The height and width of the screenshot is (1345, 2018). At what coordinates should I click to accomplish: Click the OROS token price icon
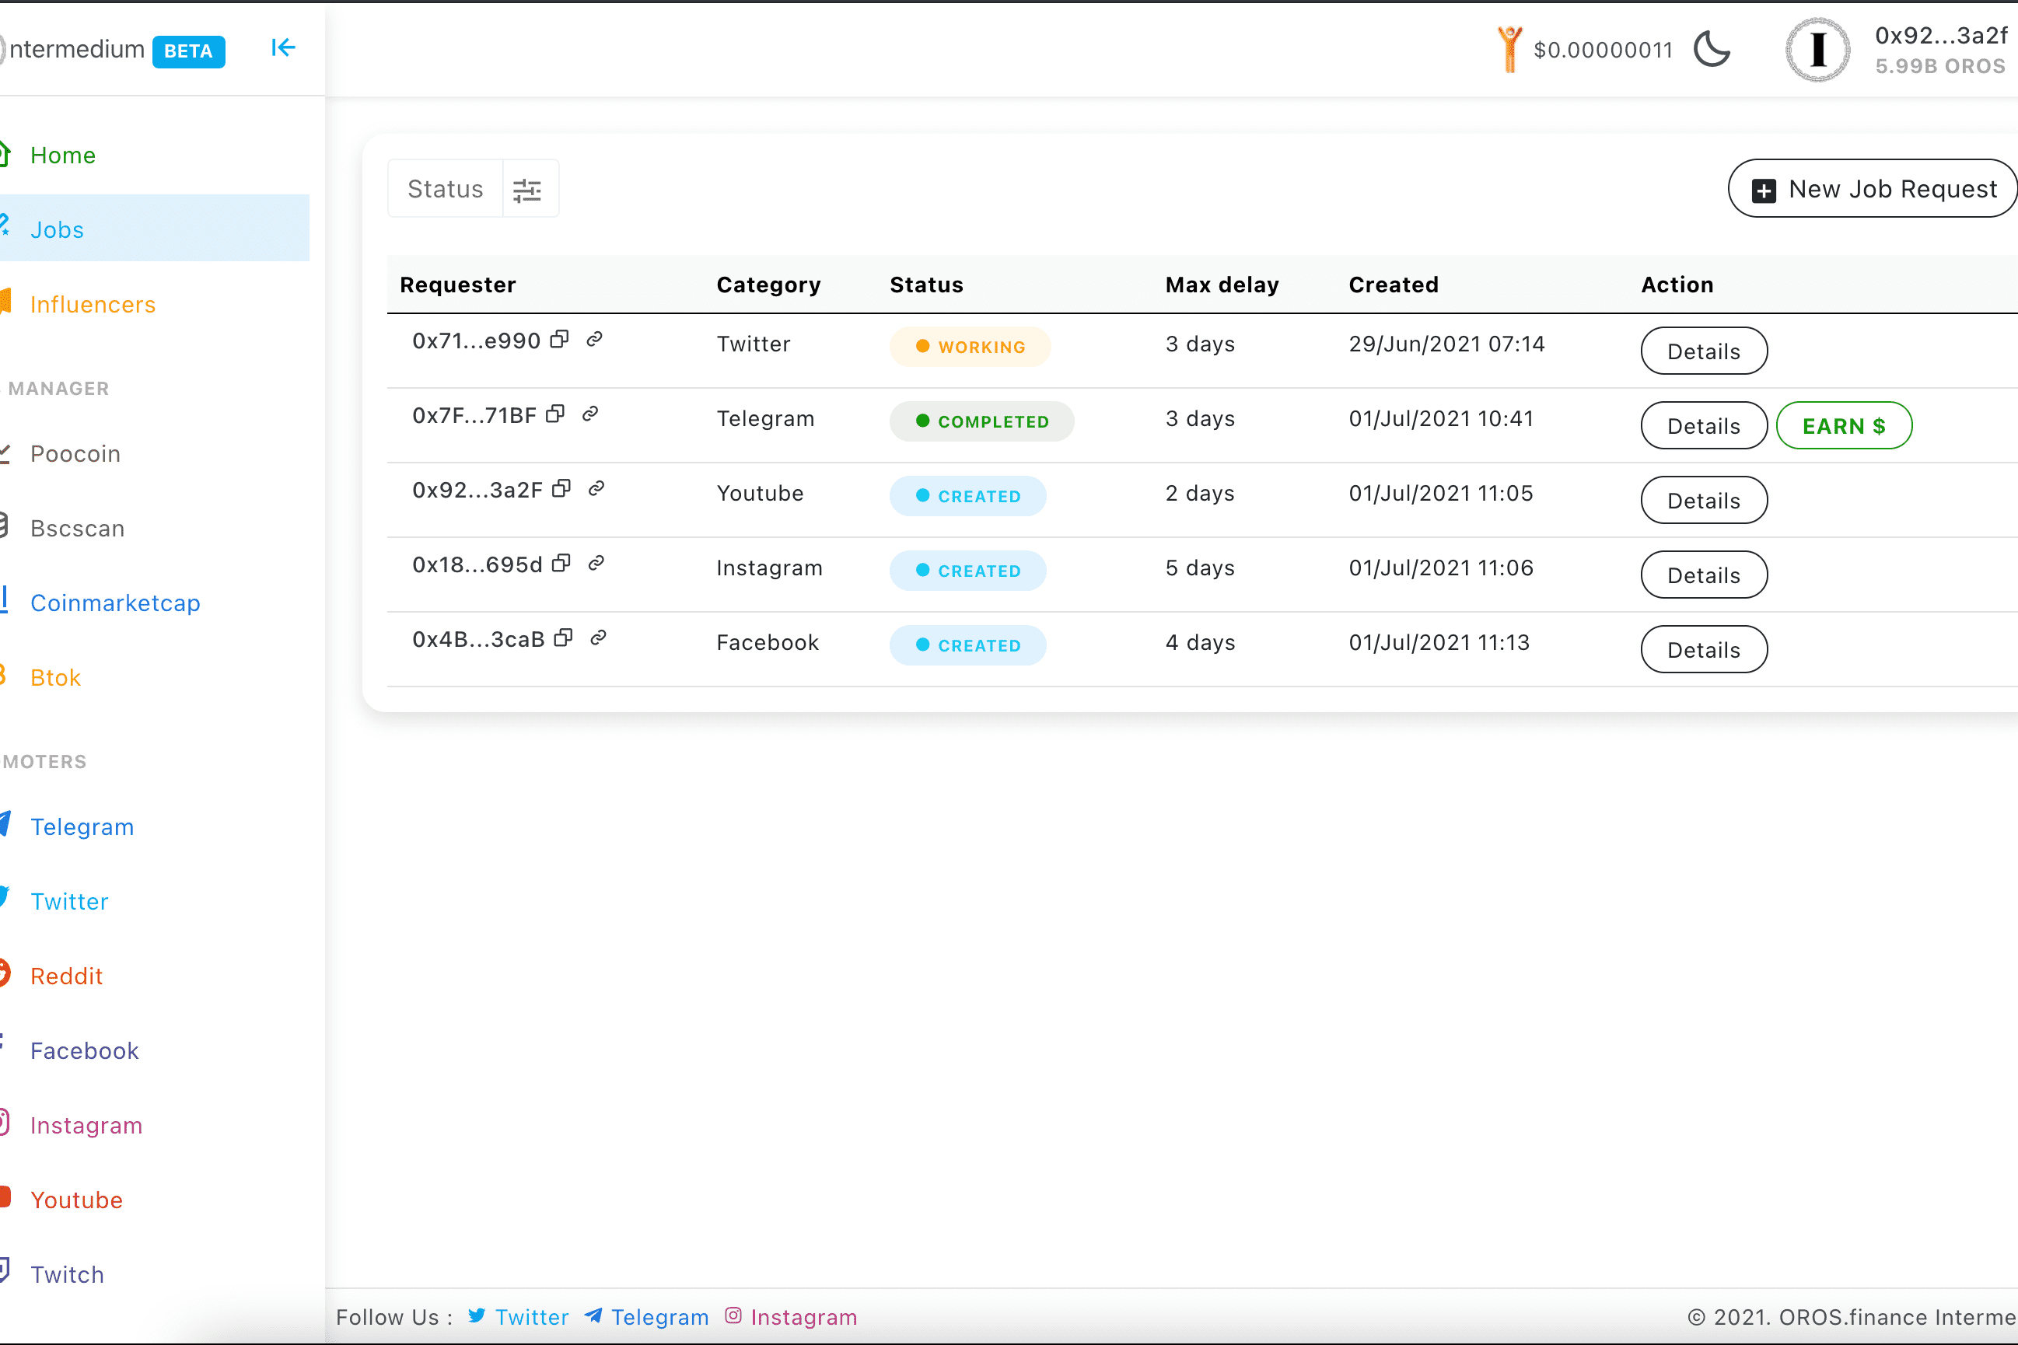click(x=1509, y=49)
